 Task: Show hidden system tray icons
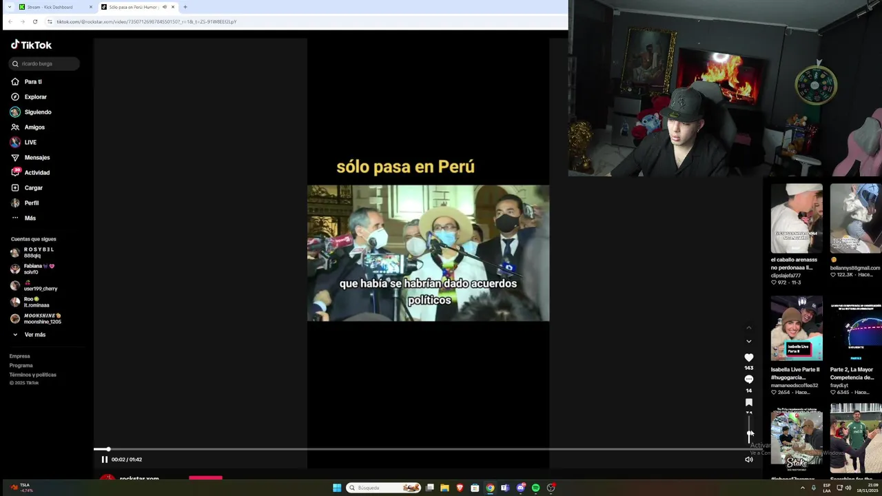[x=803, y=488]
